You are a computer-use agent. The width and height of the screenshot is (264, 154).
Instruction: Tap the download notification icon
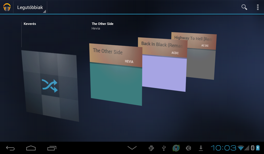201,148
